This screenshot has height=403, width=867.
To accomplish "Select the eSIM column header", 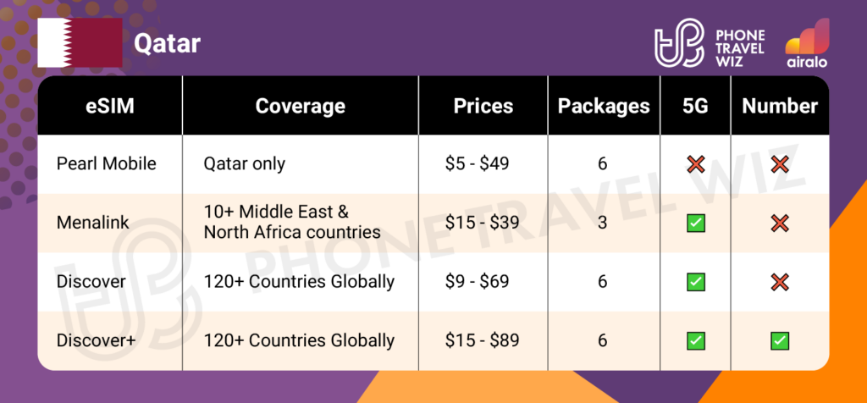I will coord(109,107).
